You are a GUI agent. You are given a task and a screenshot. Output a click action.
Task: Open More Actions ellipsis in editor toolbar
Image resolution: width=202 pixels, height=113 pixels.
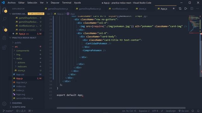[198, 8]
